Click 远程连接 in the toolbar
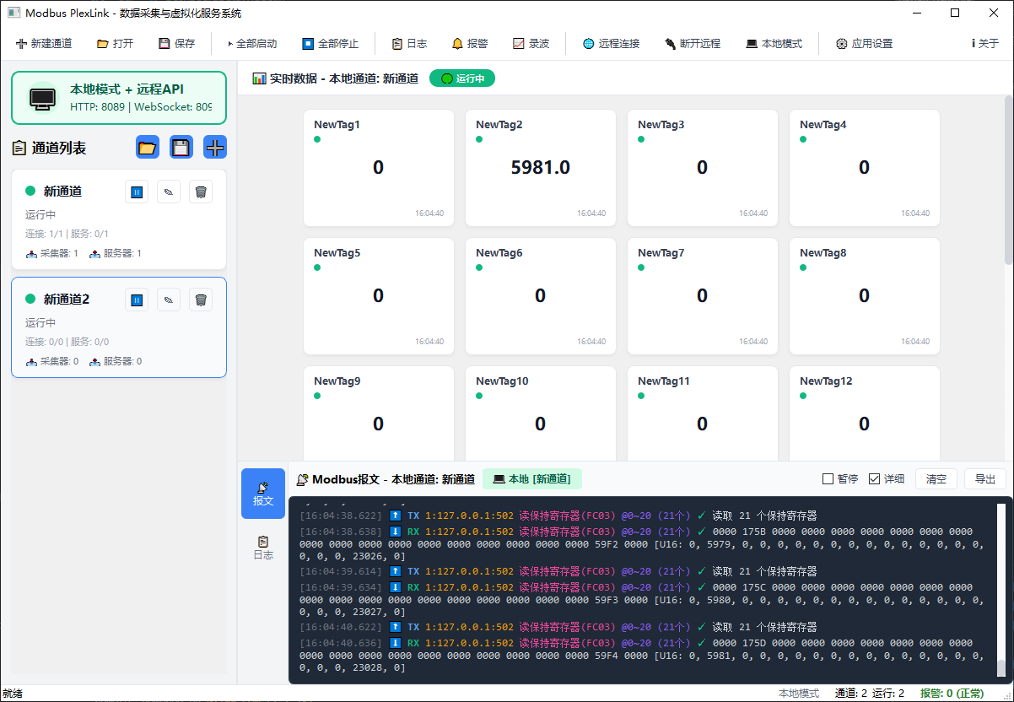This screenshot has width=1014, height=702. pos(612,43)
